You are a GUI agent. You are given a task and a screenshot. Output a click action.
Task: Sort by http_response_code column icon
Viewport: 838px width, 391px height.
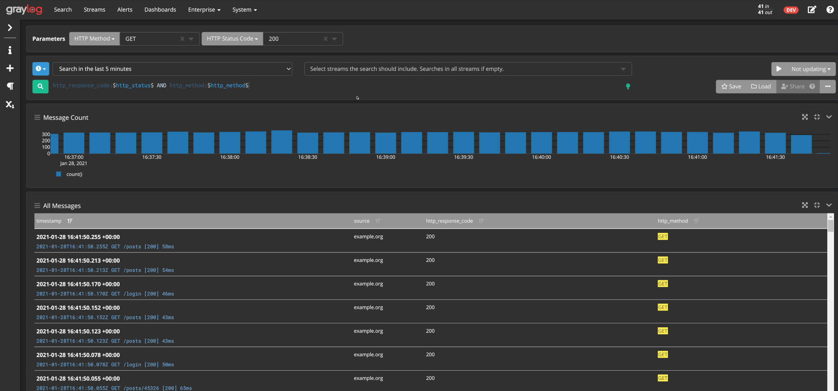coord(481,221)
